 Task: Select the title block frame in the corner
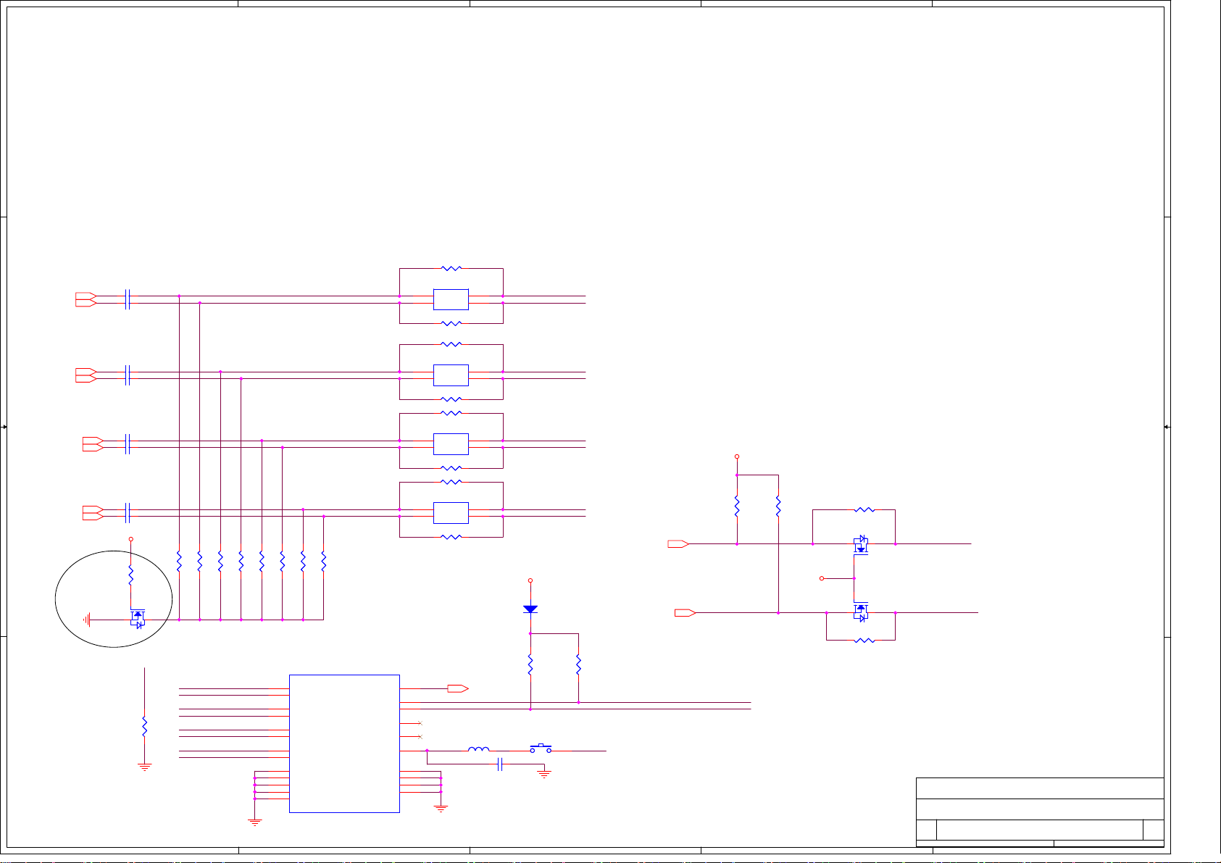pyautogui.click(x=1040, y=812)
